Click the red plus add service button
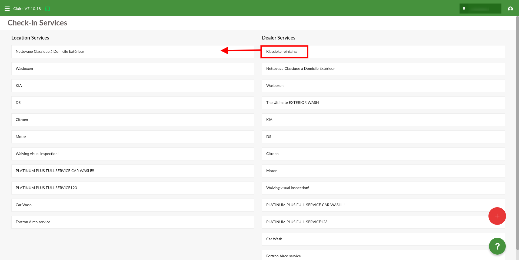 click(497, 216)
